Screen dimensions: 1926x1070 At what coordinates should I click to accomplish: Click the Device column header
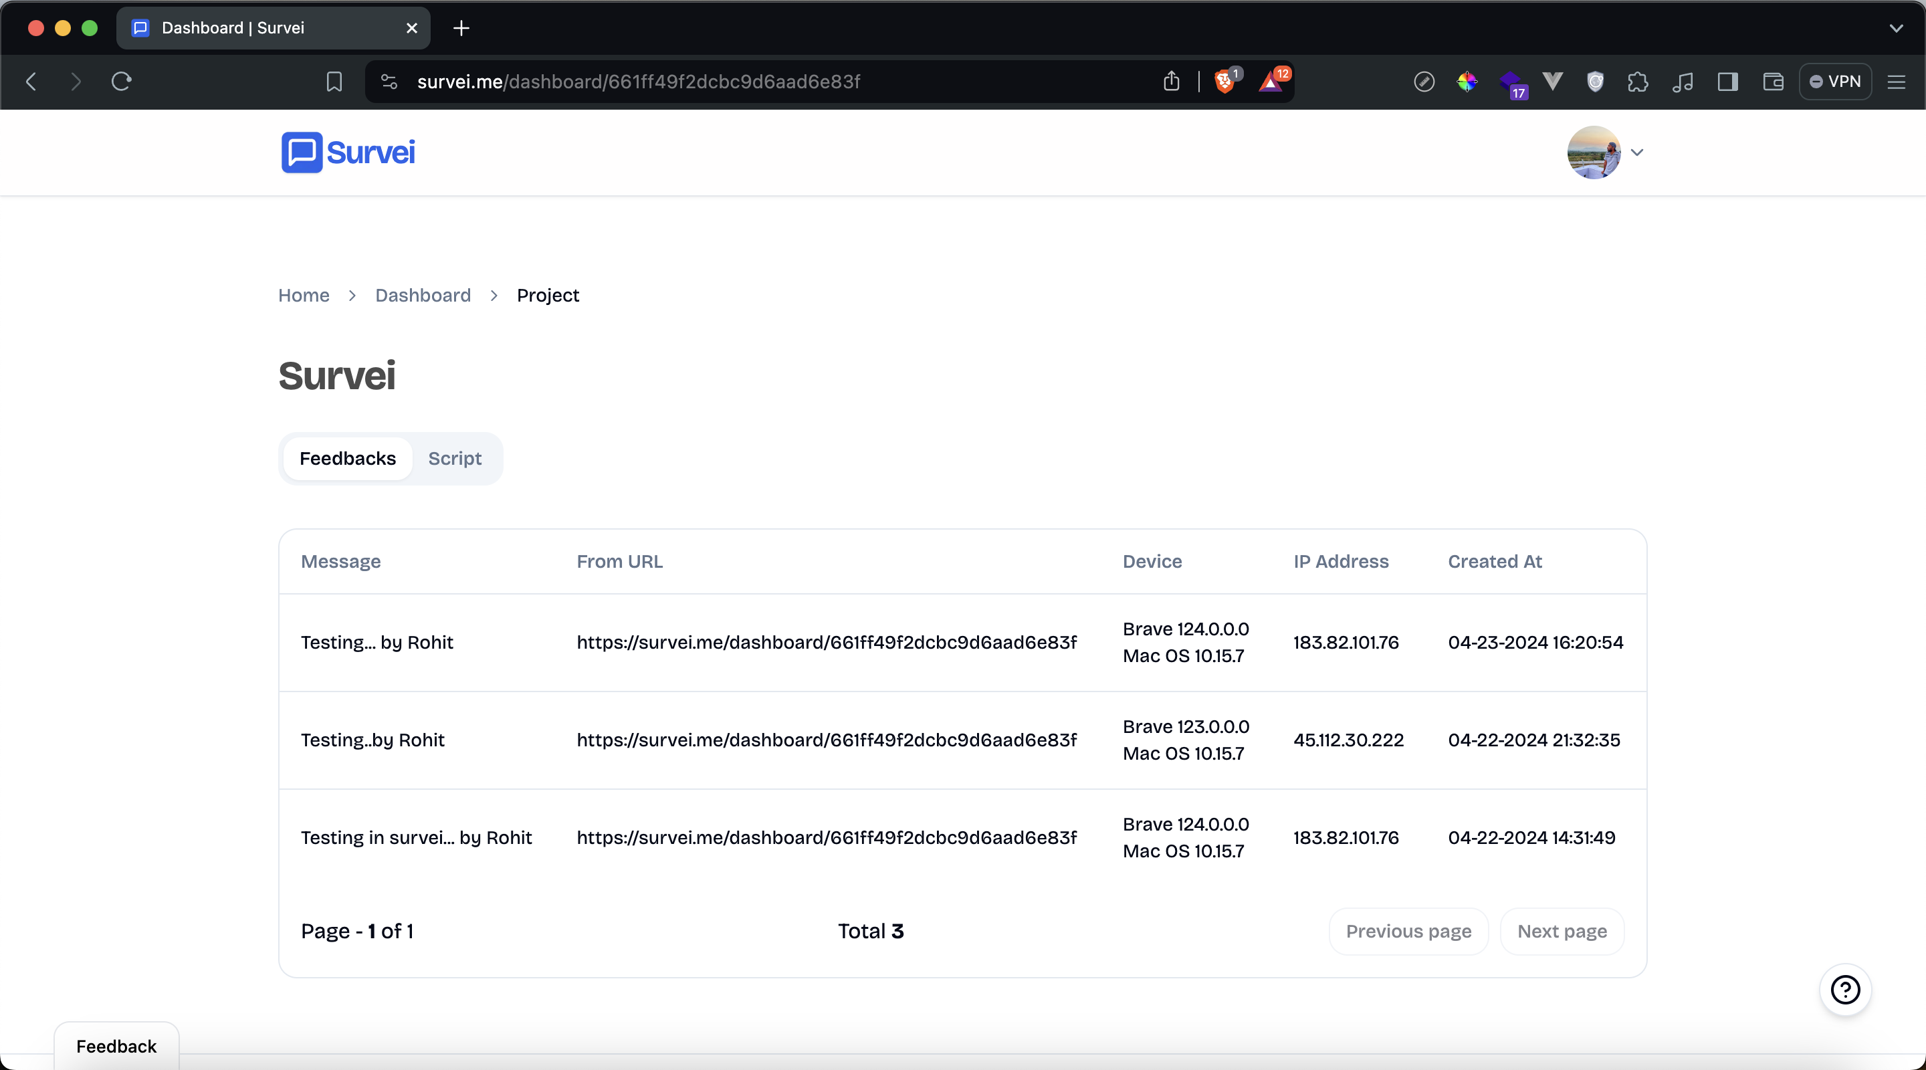click(x=1152, y=562)
